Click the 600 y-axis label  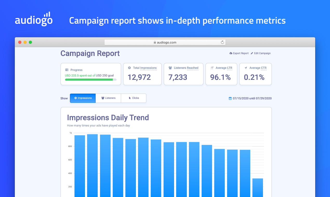coord(70,160)
